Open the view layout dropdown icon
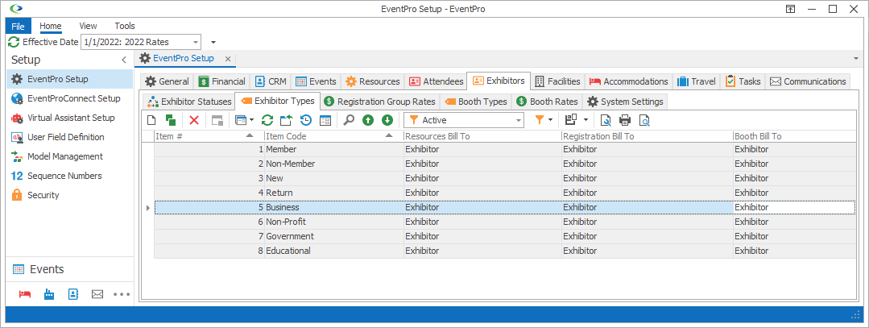The width and height of the screenshot is (869, 328). coord(244,120)
